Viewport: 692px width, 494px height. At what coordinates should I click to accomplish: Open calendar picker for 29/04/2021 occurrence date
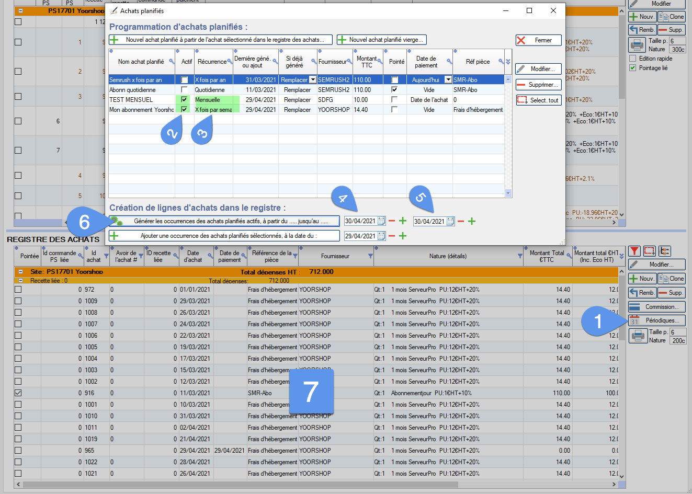click(x=381, y=236)
